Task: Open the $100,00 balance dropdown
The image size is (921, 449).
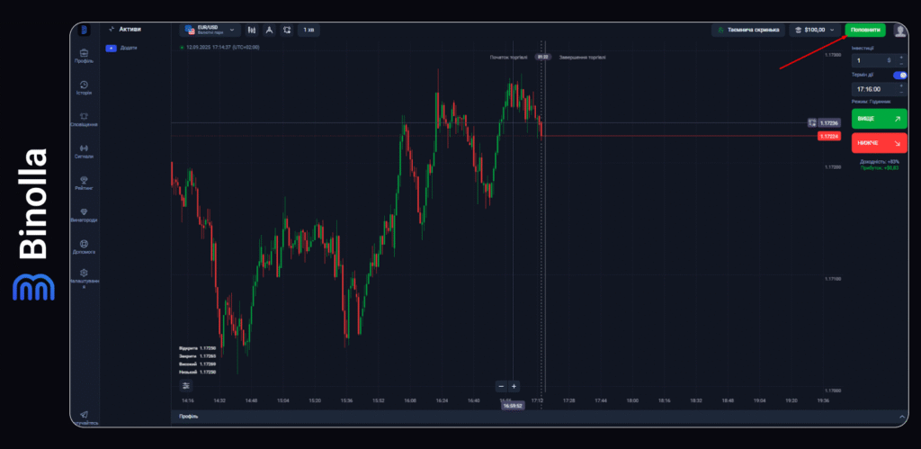Action: click(814, 30)
